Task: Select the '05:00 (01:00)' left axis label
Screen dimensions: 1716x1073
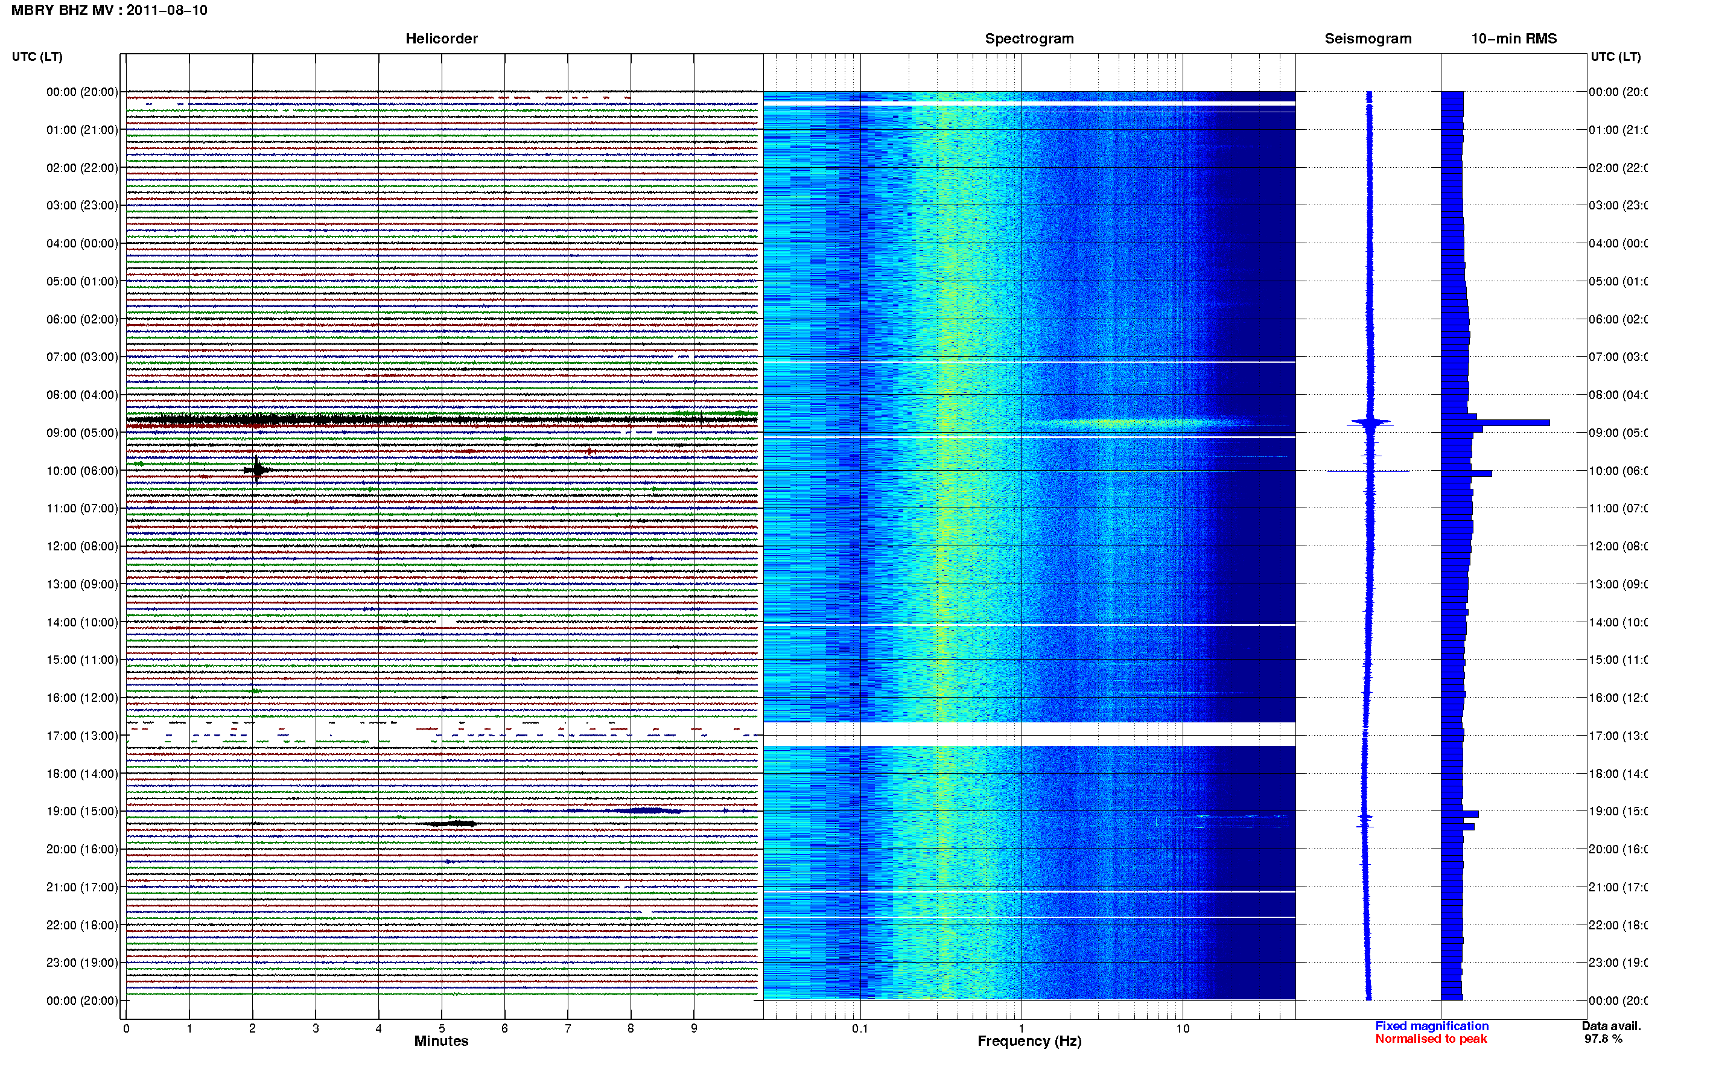Action: [x=82, y=281]
